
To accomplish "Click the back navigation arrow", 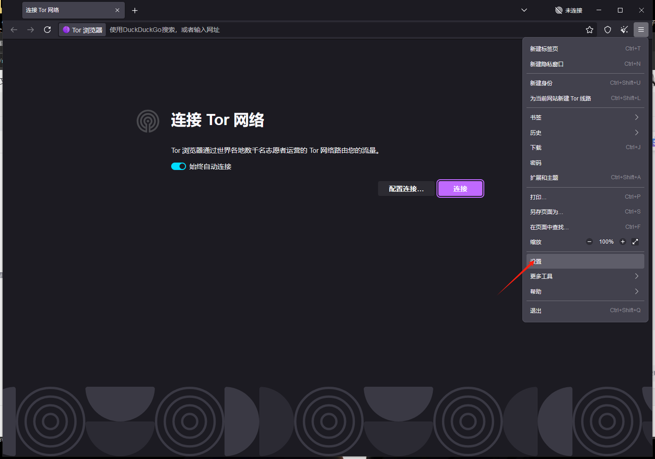I will [x=14, y=30].
